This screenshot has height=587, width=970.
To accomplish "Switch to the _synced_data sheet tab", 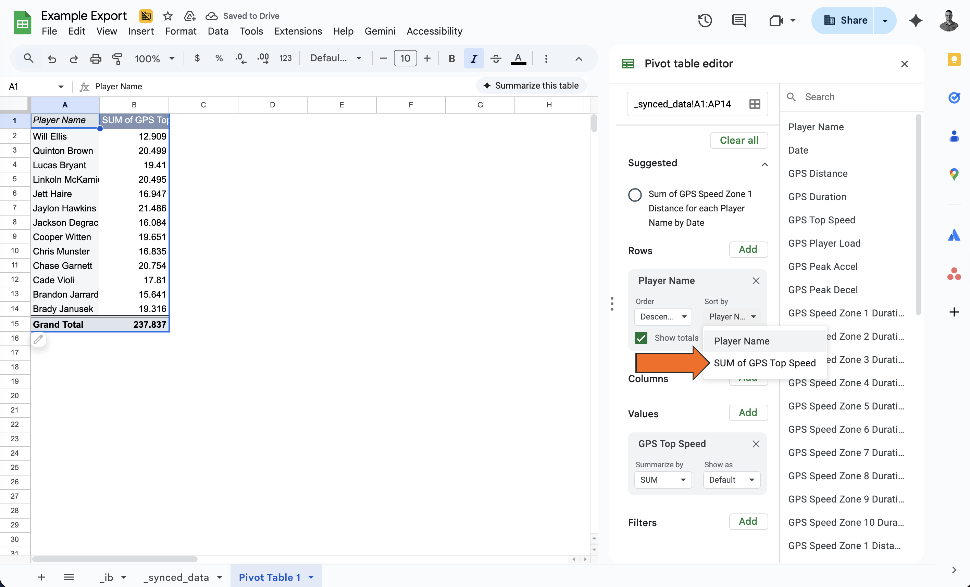I will pyautogui.click(x=176, y=577).
